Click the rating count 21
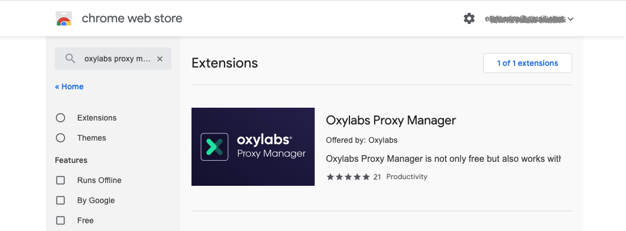This screenshot has height=231, width=626. tap(377, 177)
